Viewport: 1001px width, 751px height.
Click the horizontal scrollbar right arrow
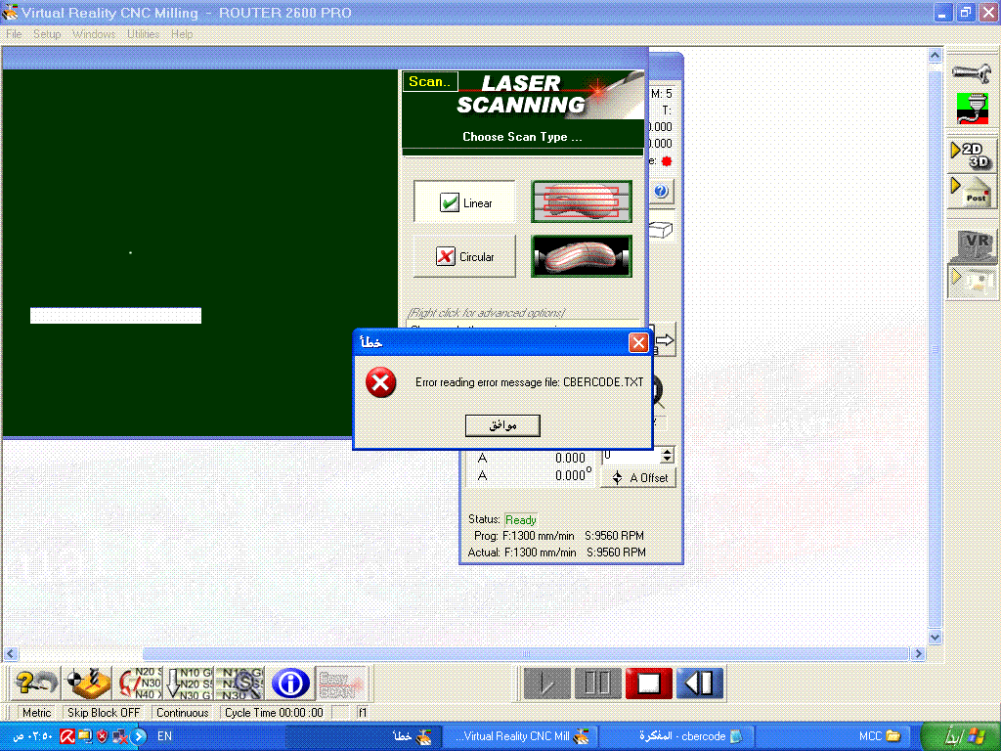[918, 654]
